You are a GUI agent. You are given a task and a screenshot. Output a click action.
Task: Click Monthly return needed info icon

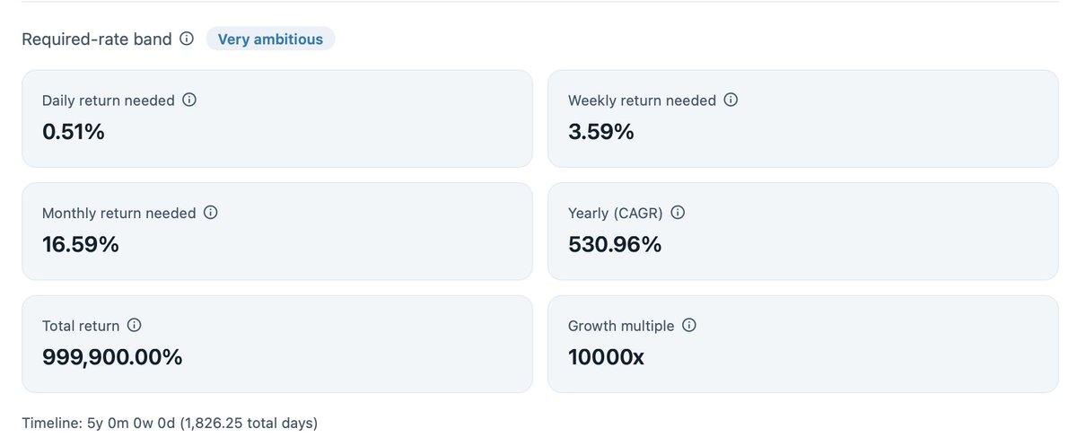[211, 213]
